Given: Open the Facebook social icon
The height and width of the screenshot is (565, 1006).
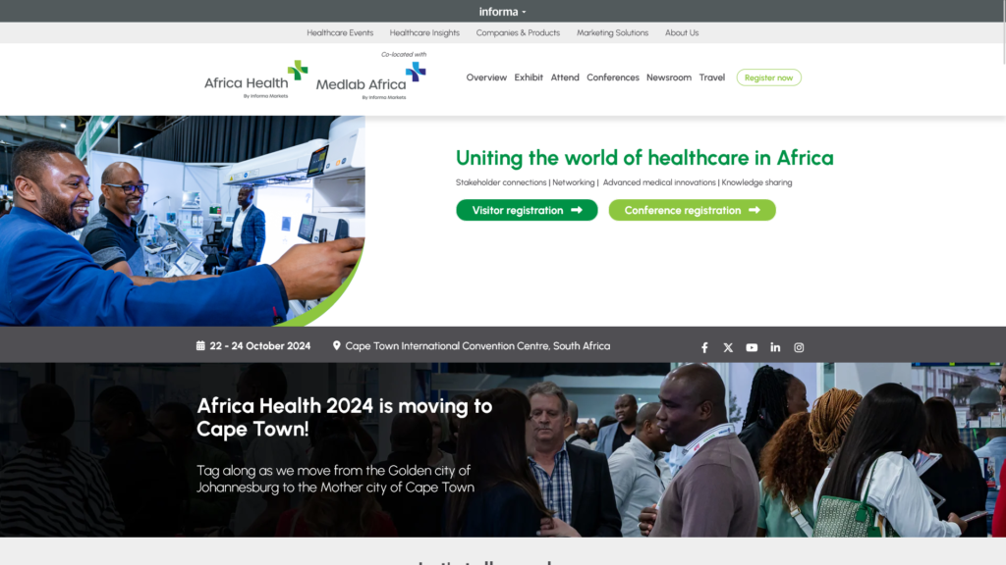Looking at the screenshot, I should (704, 347).
